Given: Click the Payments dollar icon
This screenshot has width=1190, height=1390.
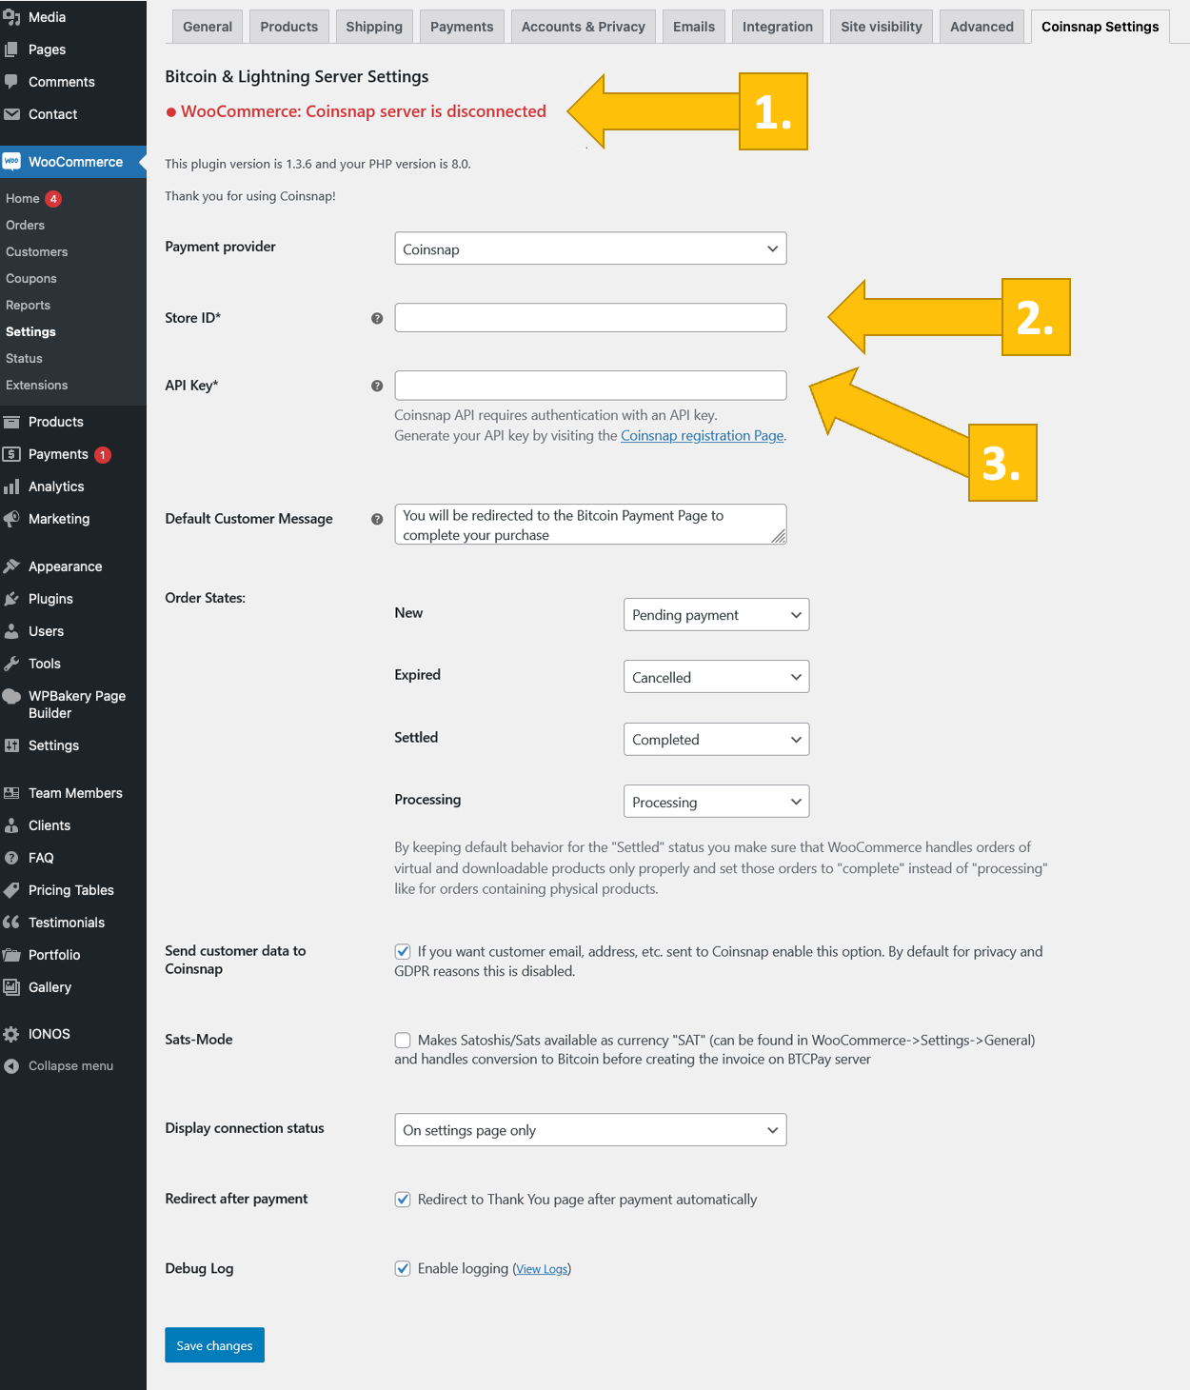Looking at the screenshot, I should [11, 454].
